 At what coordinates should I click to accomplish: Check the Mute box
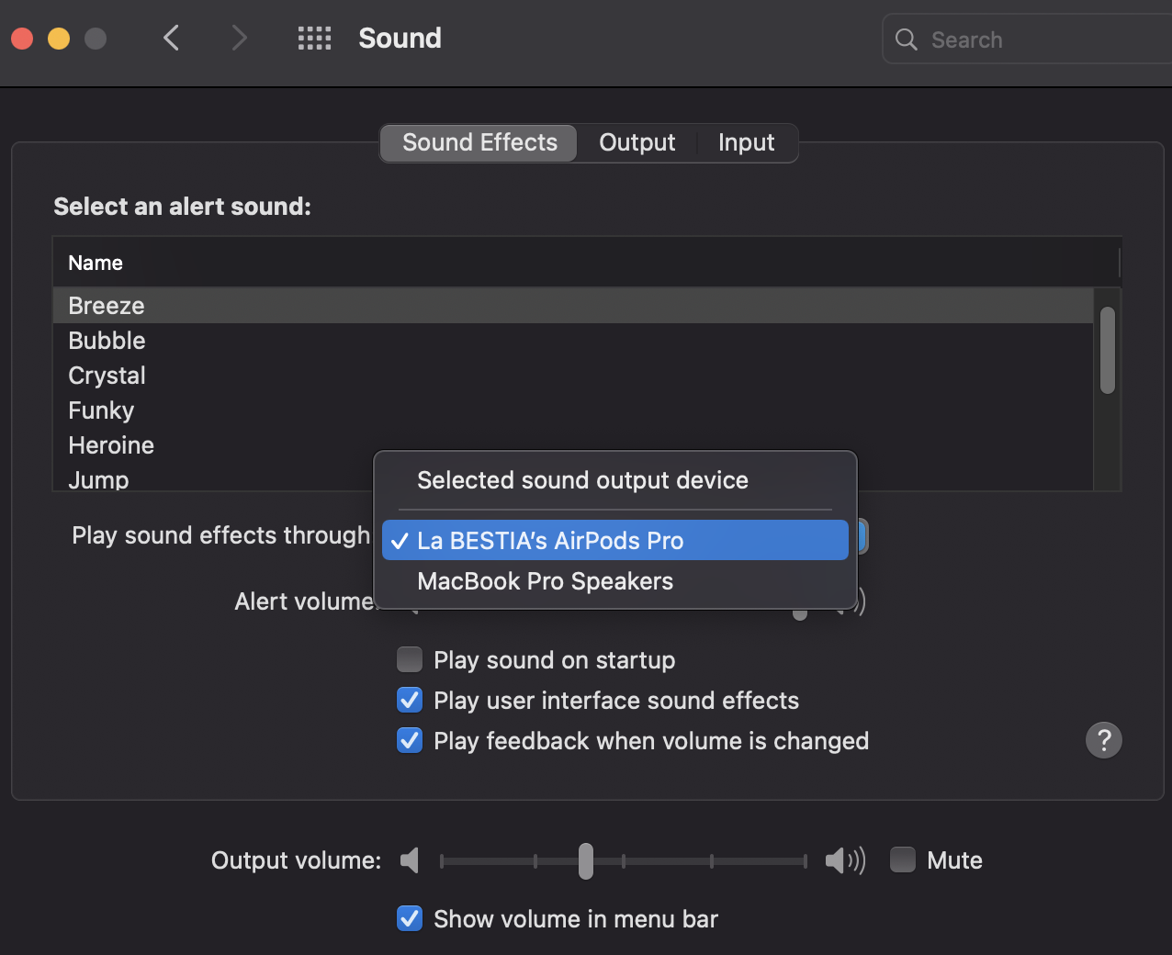(903, 859)
